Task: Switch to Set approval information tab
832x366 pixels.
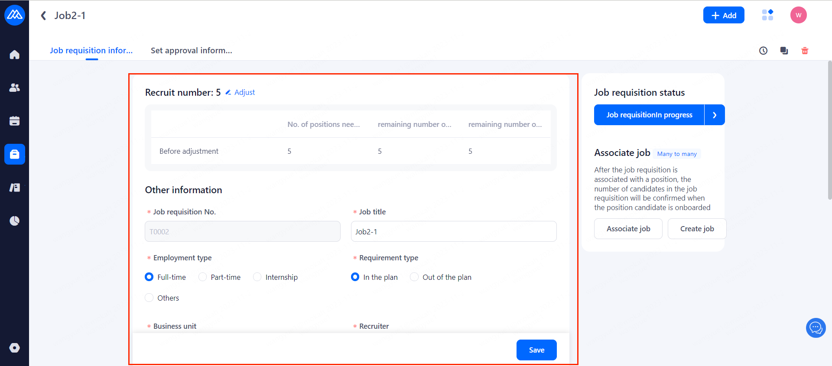Action: click(x=191, y=51)
